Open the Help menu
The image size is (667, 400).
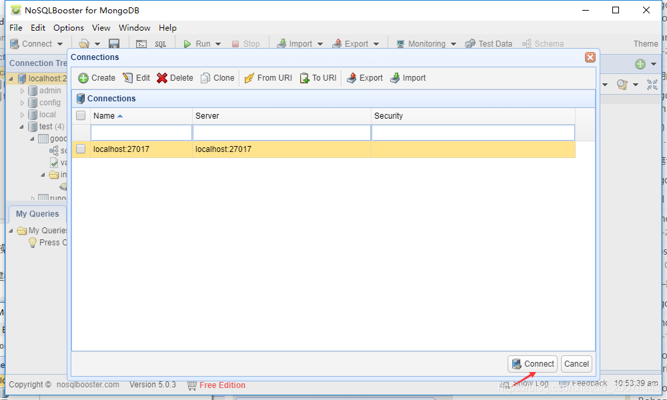(x=167, y=27)
